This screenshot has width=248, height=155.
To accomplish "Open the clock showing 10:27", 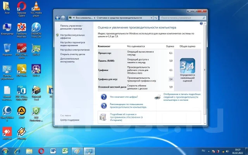I will pyautogui.click(x=238, y=152).
